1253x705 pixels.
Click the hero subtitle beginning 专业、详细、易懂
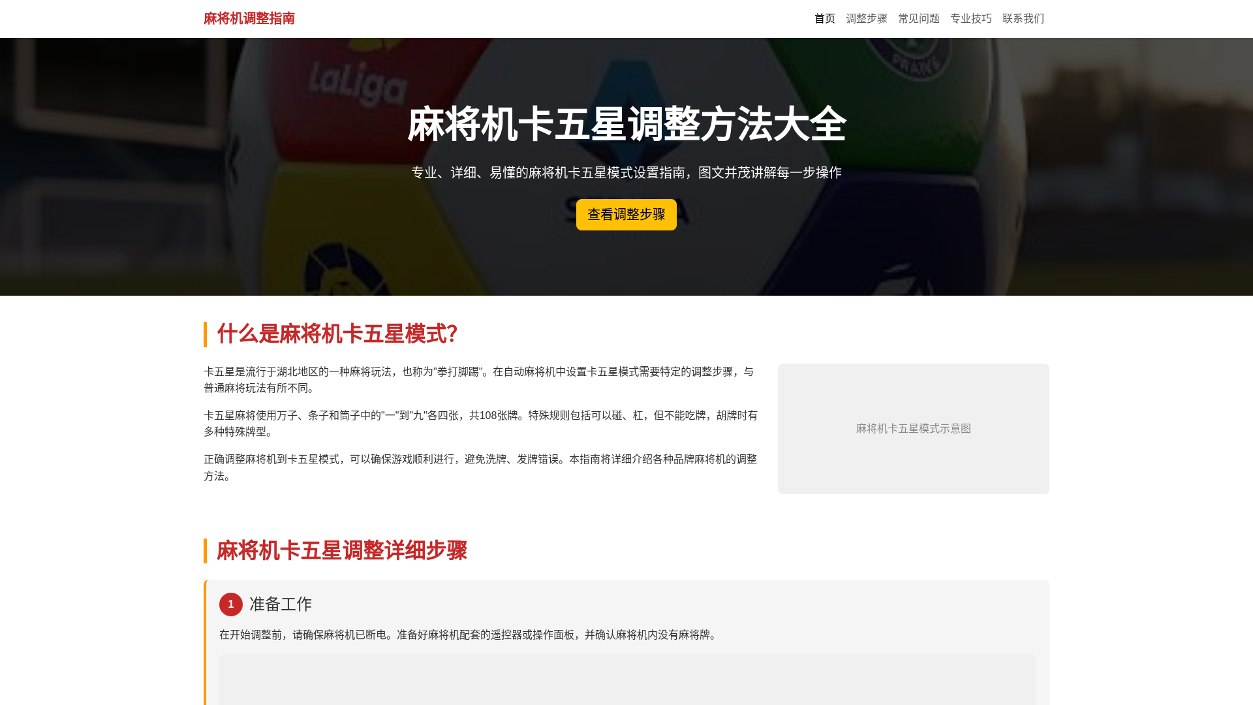tap(626, 172)
